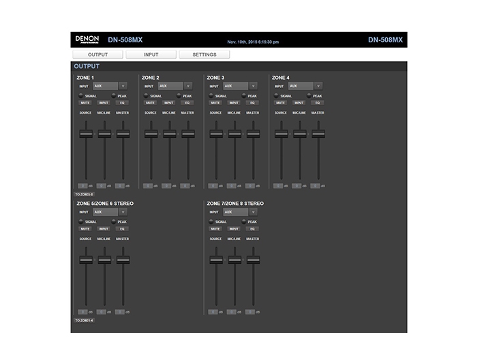Screen dimensions: 484x363
Task: Click Zone 4 MASTER fader handle
Action: tap(318, 134)
